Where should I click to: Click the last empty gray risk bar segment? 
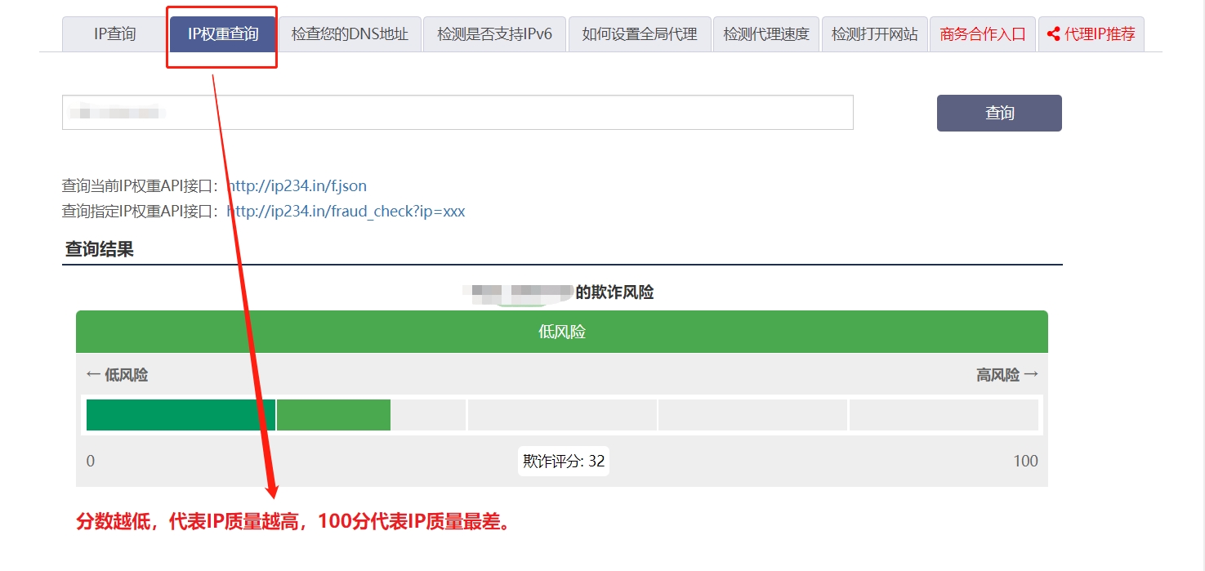point(944,415)
